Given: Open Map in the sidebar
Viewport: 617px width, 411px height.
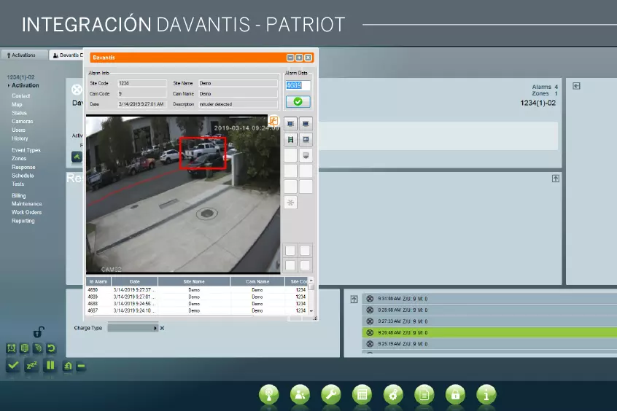Looking at the screenshot, I should pos(17,105).
